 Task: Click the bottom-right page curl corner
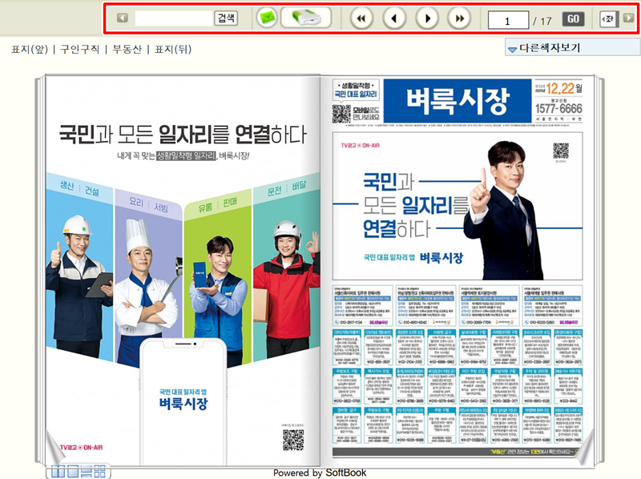point(585,448)
